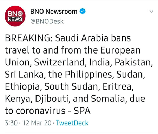Click the SPA attribution at tweet end
Screen dimensions: 158x134
click(x=82, y=111)
